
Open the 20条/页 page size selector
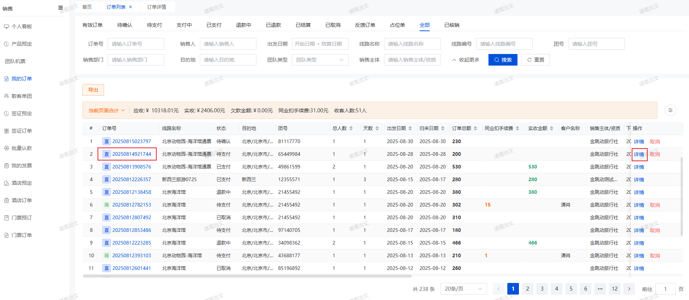tap(463, 289)
